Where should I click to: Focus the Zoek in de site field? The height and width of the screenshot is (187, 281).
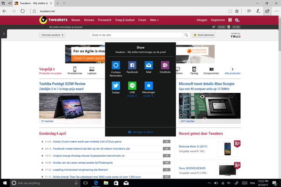click(x=136, y=35)
